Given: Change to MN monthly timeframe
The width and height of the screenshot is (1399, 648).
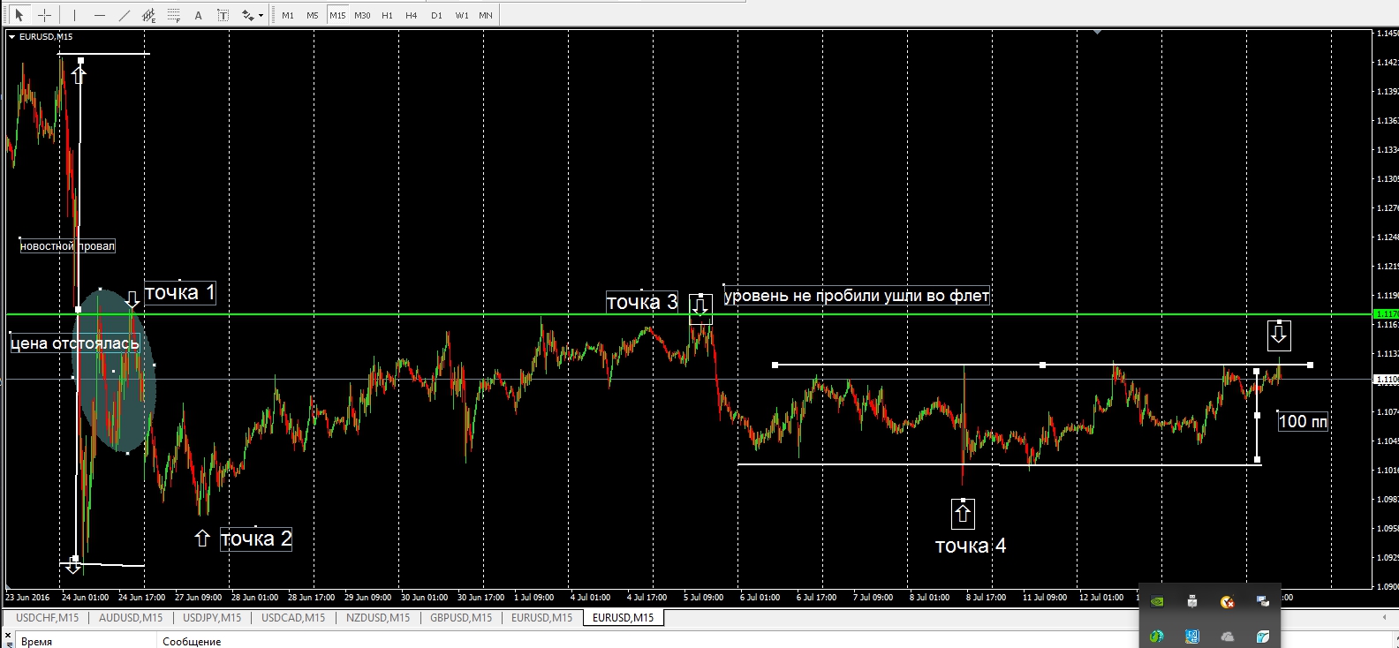Looking at the screenshot, I should [x=486, y=15].
